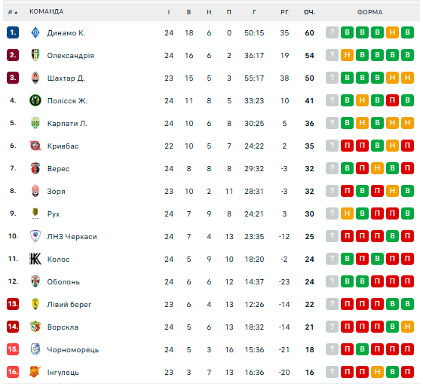The width and height of the screenshot is (423, 387).
Task: Click Динамо К.'s orange Н form badge
Action: [x=392, y=32]
